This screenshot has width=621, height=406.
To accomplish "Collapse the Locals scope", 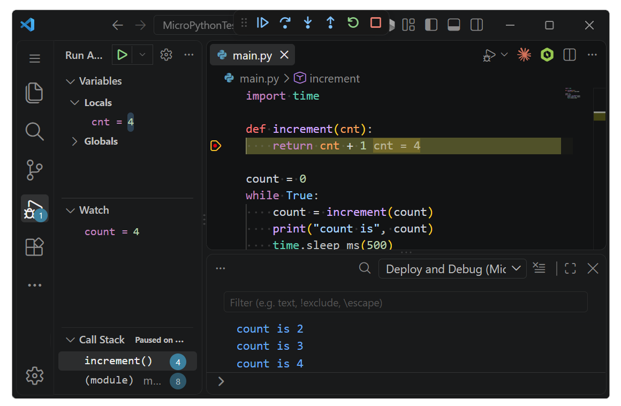I will click(74, 103).
